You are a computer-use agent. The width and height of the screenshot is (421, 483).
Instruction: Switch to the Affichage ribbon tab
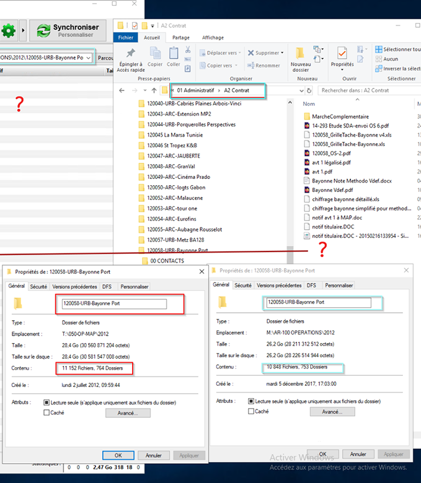pos(213,38)
